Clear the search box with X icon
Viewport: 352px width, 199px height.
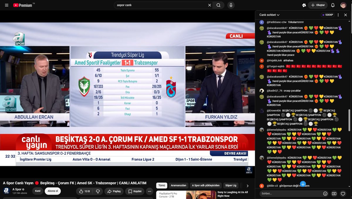[209, 5]
